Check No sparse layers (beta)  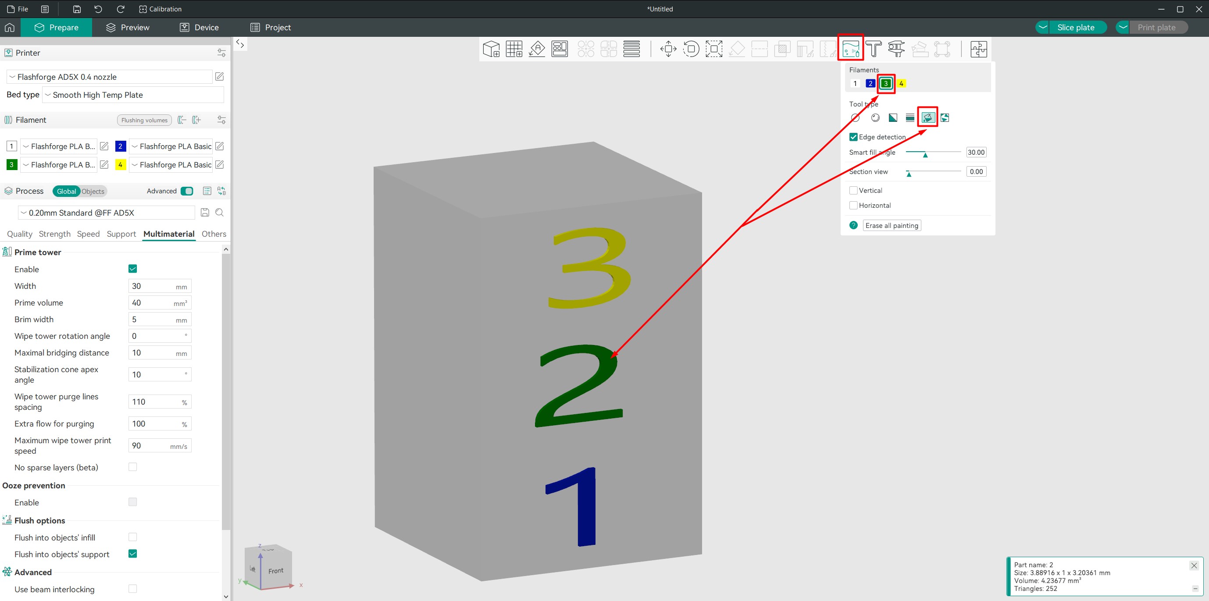(133, 467)
